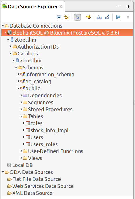Click the users table icon

pyautogui.click(x=28, y=137)
